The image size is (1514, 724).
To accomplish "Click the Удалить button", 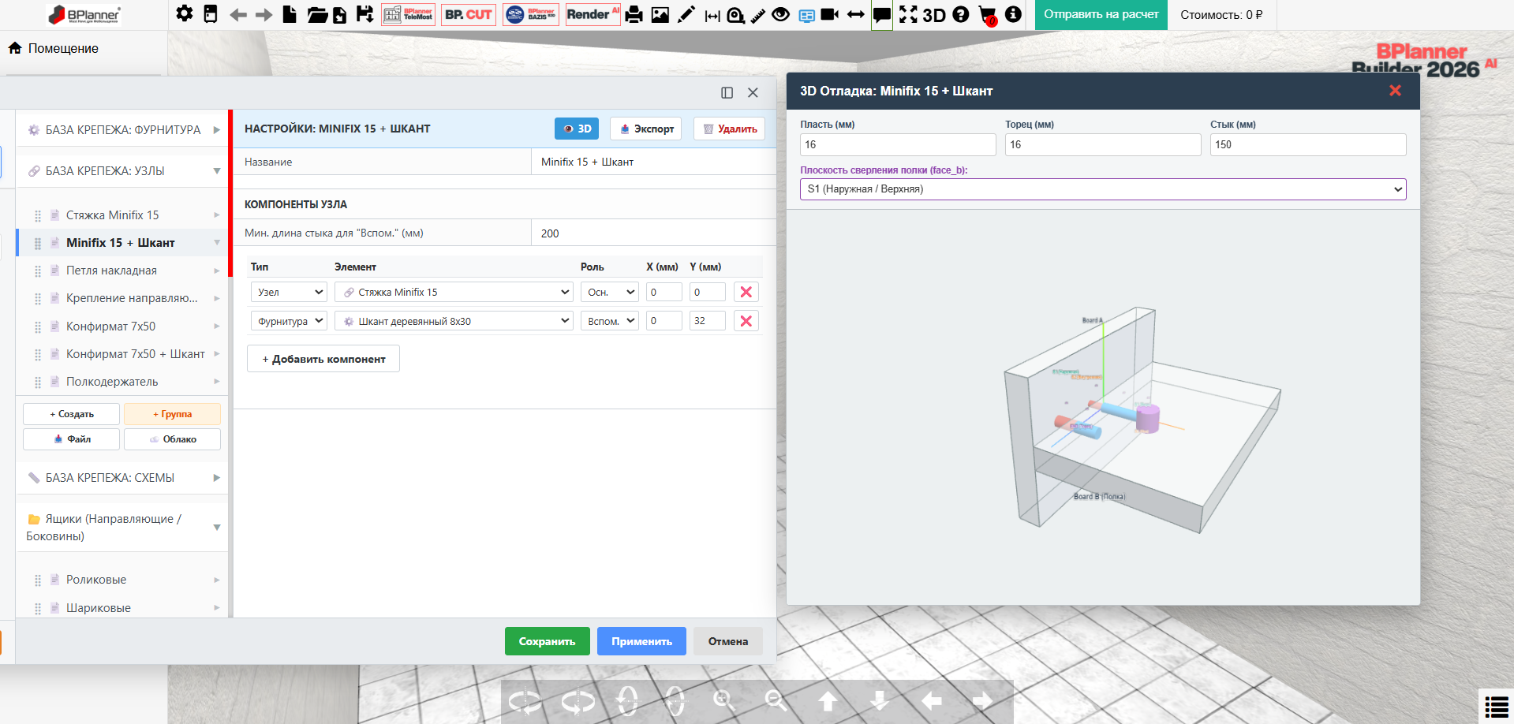I will coord(730,129).
